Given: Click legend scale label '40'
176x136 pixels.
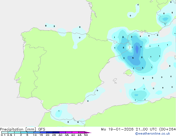Looking at the screenshot, I should click(x=73, y=135).
